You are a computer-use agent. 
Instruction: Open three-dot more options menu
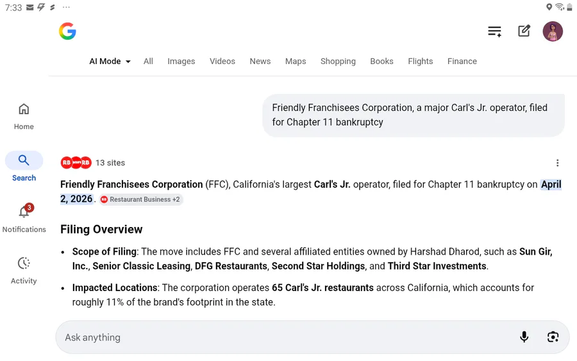(557, 163)
